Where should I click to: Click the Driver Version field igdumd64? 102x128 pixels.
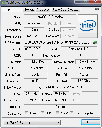coord(61,87)
